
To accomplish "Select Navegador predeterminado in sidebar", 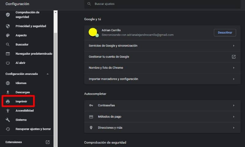I will [34, 54].
